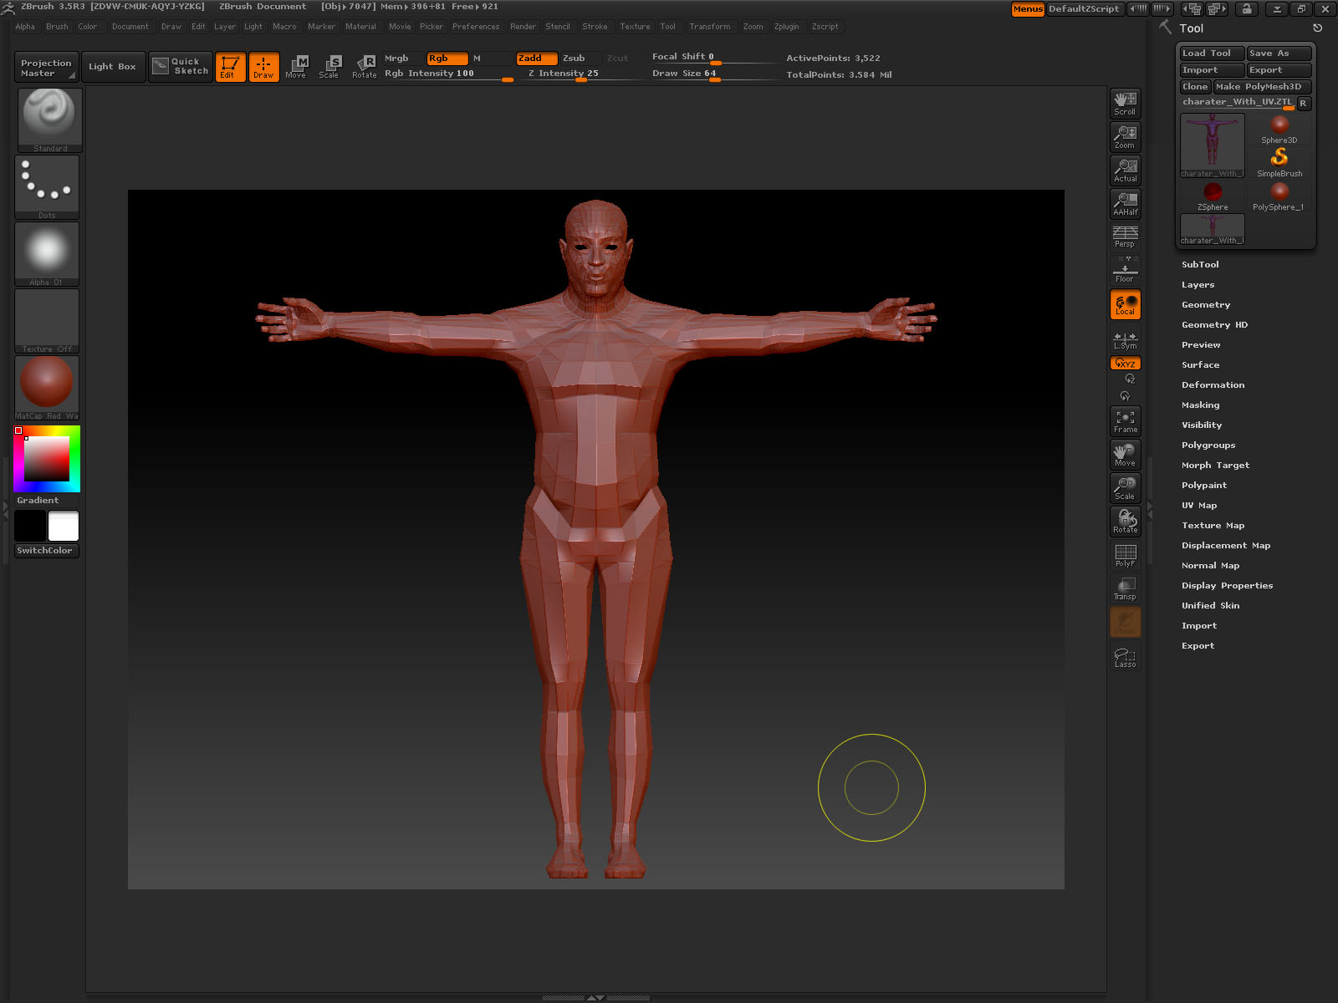Toggle PolyF polyframe display
Screen dimensions: 1338x1003
pyautogui.click(x=1125, y=555)
